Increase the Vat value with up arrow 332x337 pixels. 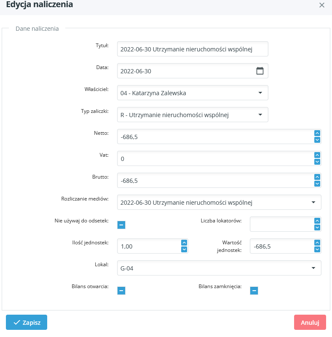(317, 155)
